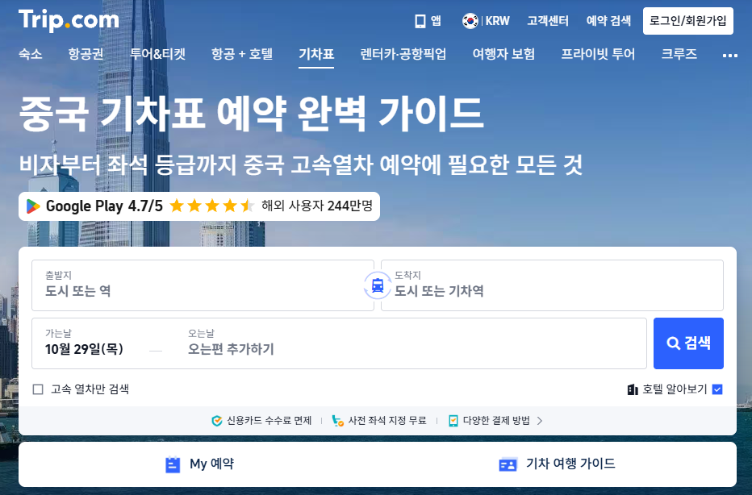Viewport: 752px width, 495px height.
Task: Open the 여행자 보험 tab
Action: 503,54
